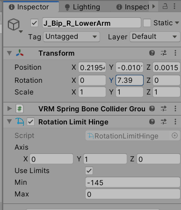
Task: Click the Axis label
Action: click(x=22, y=147)
